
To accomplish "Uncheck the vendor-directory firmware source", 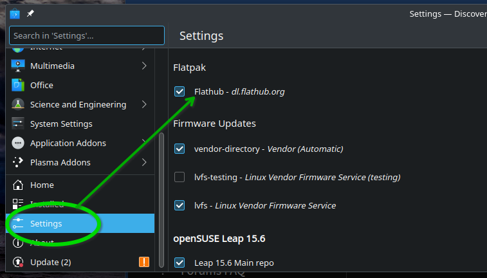I will coord(180,149).
